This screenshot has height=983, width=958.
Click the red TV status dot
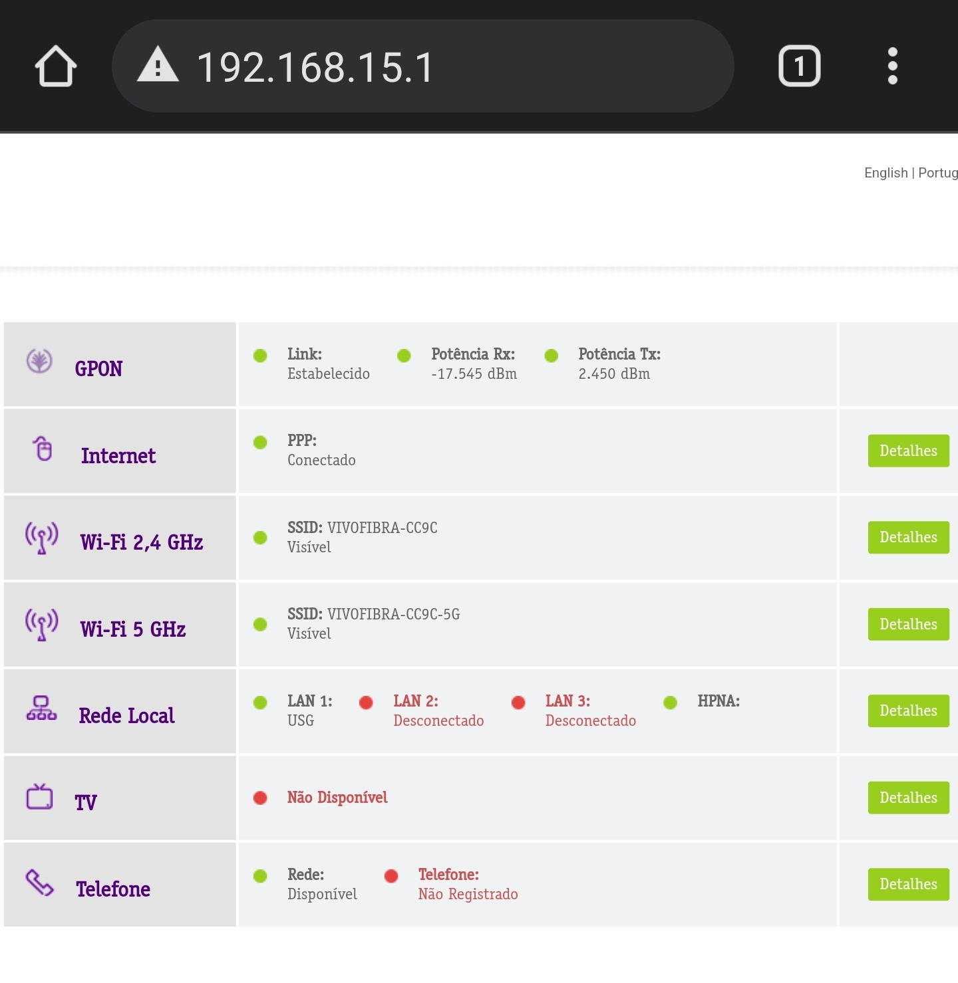coord(260,798)
